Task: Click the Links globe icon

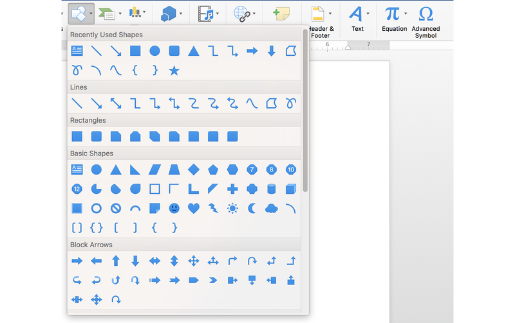Action: (x=242, y=14)
